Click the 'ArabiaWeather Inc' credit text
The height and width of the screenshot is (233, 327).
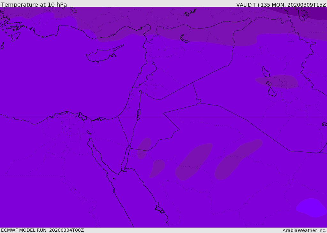click(304, 230)
